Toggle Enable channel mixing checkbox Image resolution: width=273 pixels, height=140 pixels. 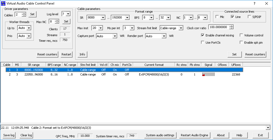(x=203, y=35)
